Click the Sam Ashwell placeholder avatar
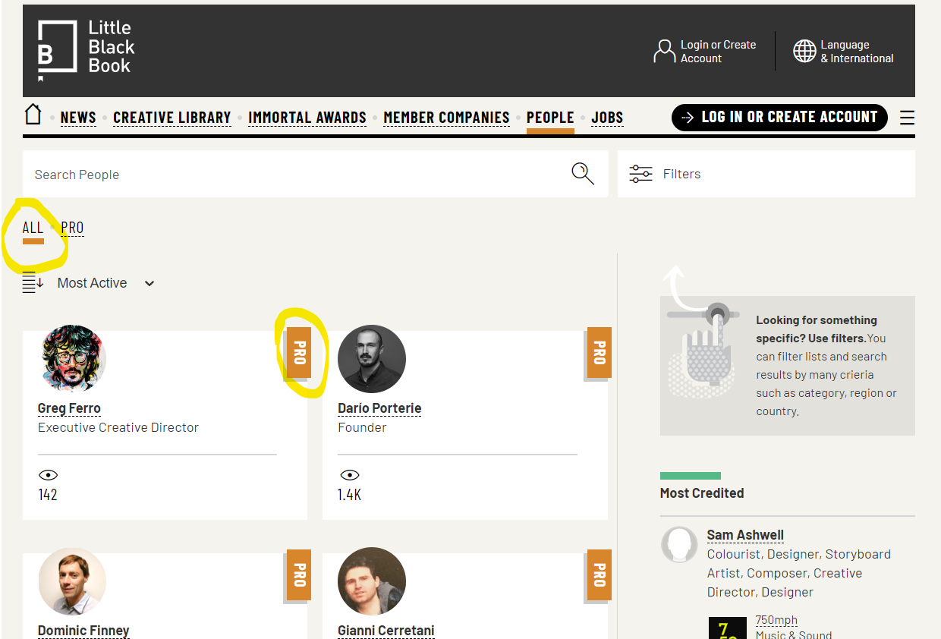The image size is (941, 639). pos(679,545)
